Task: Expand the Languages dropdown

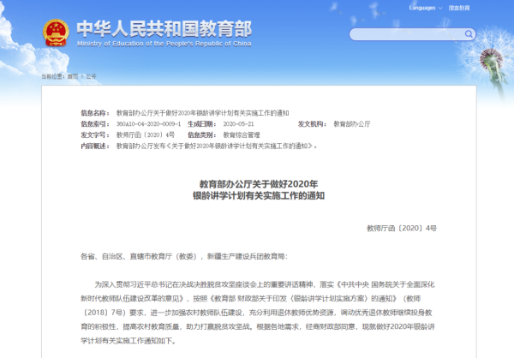Action: pyautogui.click(x=424, y=8)
